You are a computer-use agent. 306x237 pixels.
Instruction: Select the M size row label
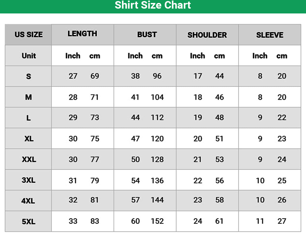(29, 97)
